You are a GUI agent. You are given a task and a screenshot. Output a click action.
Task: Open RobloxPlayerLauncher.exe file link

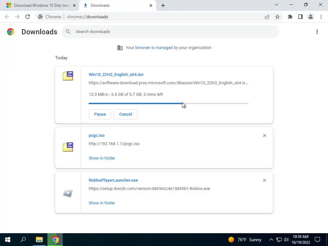coord(113,180)
